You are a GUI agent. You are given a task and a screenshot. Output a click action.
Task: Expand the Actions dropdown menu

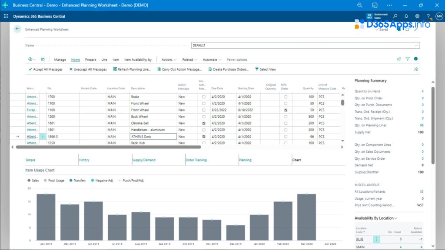click(169, 59)
